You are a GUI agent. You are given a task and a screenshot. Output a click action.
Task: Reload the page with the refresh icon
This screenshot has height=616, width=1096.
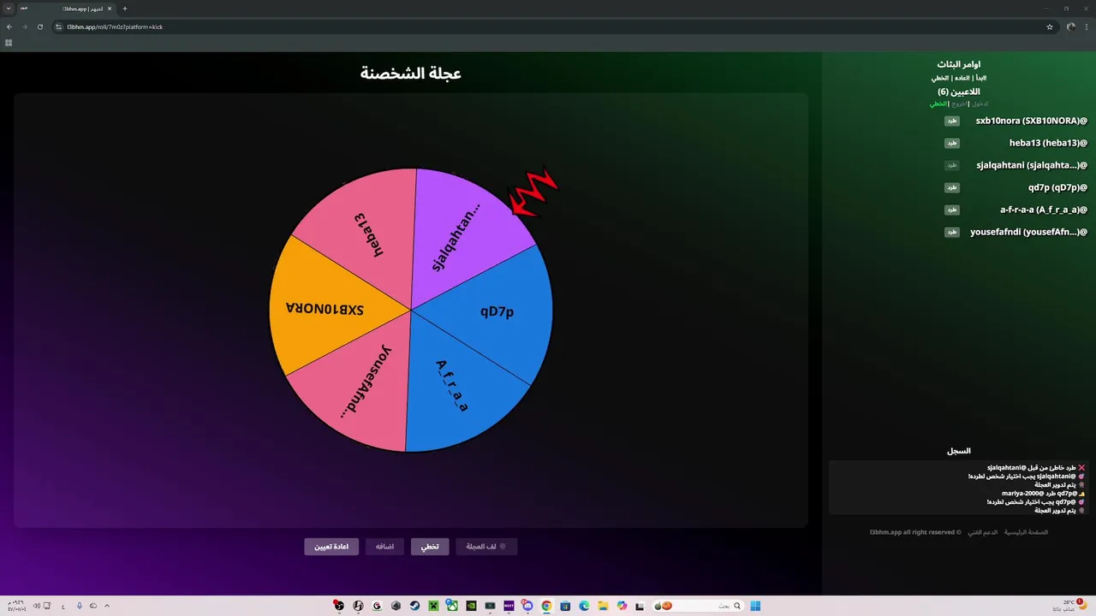pos(39,27)
